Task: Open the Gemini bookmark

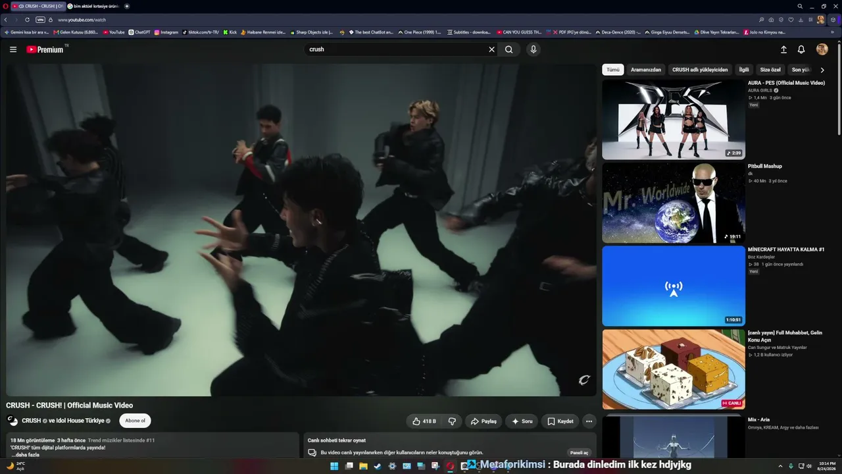Action: click(x=27, y=32)
